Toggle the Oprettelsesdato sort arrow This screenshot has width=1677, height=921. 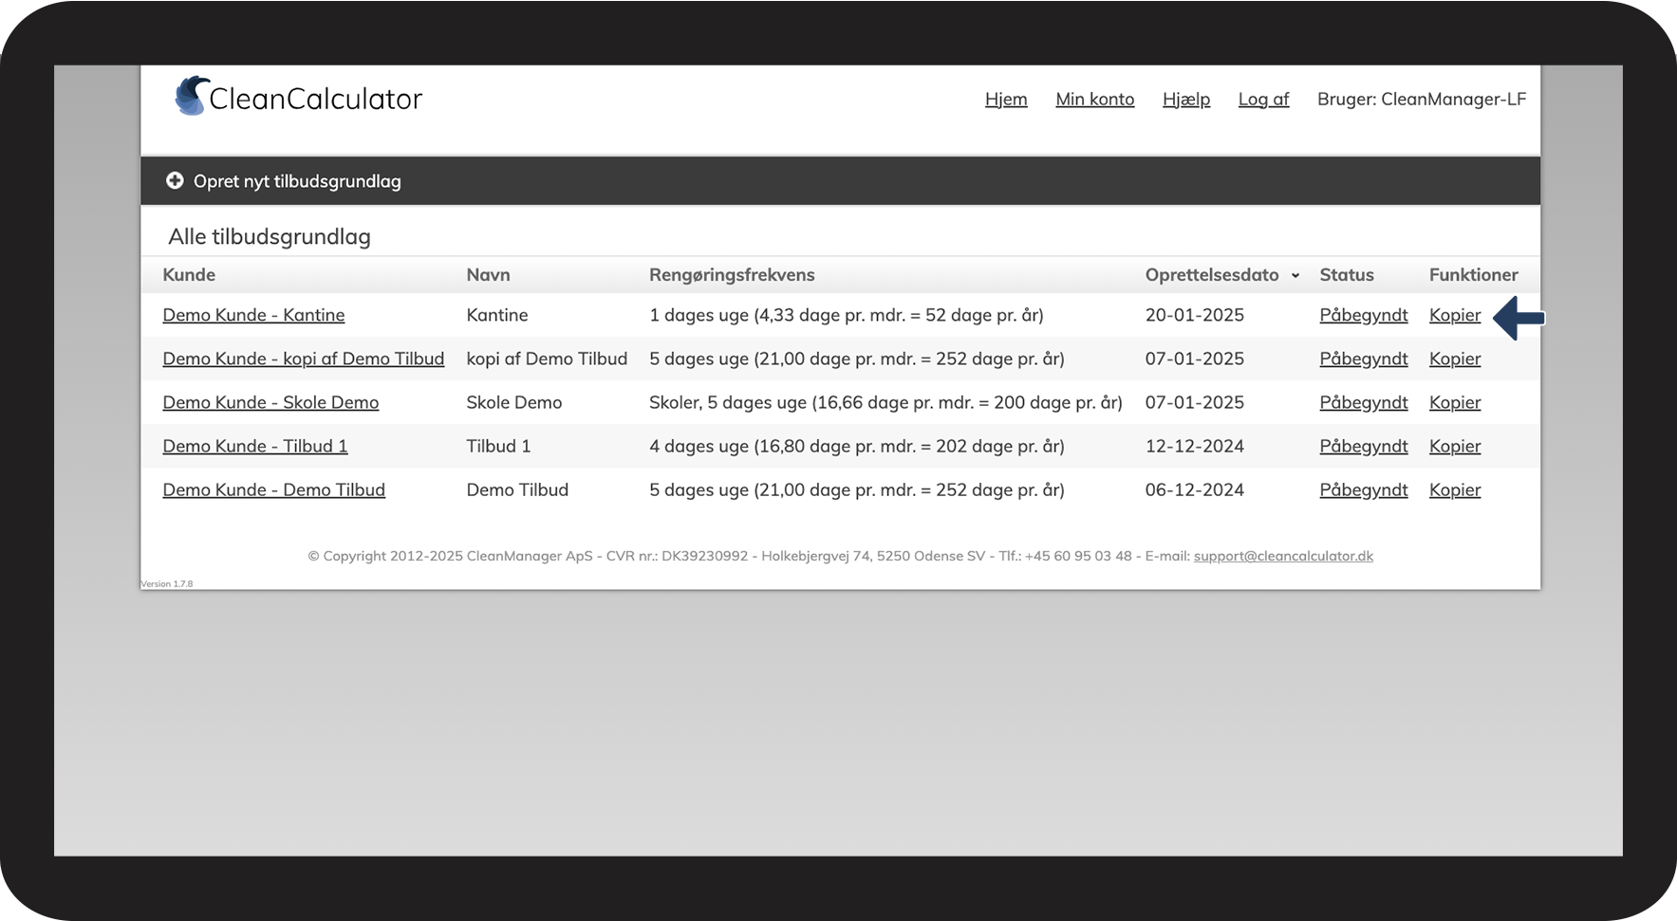click(x=1295, y=276)
